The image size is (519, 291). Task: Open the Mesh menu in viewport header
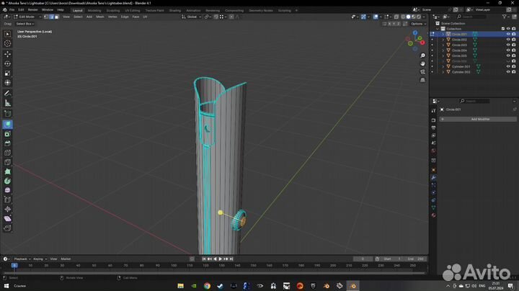point(100,17)
